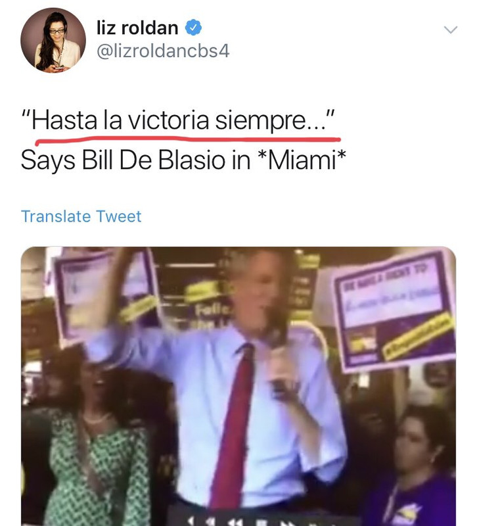Play the embedded Bill De Blasio video
This screenshot has width=477, height=526.
pyautogui.click(x=238, y=386)
